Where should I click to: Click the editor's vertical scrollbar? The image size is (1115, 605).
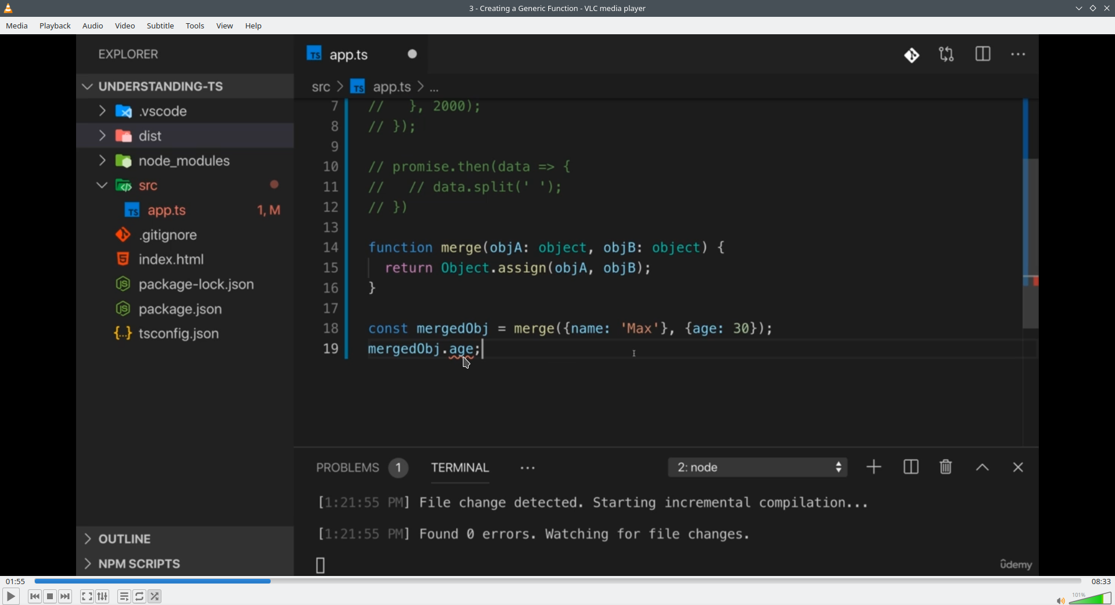(1030, 244)
